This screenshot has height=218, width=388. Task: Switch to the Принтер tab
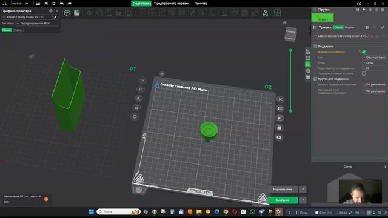click(x=201, y=4)
